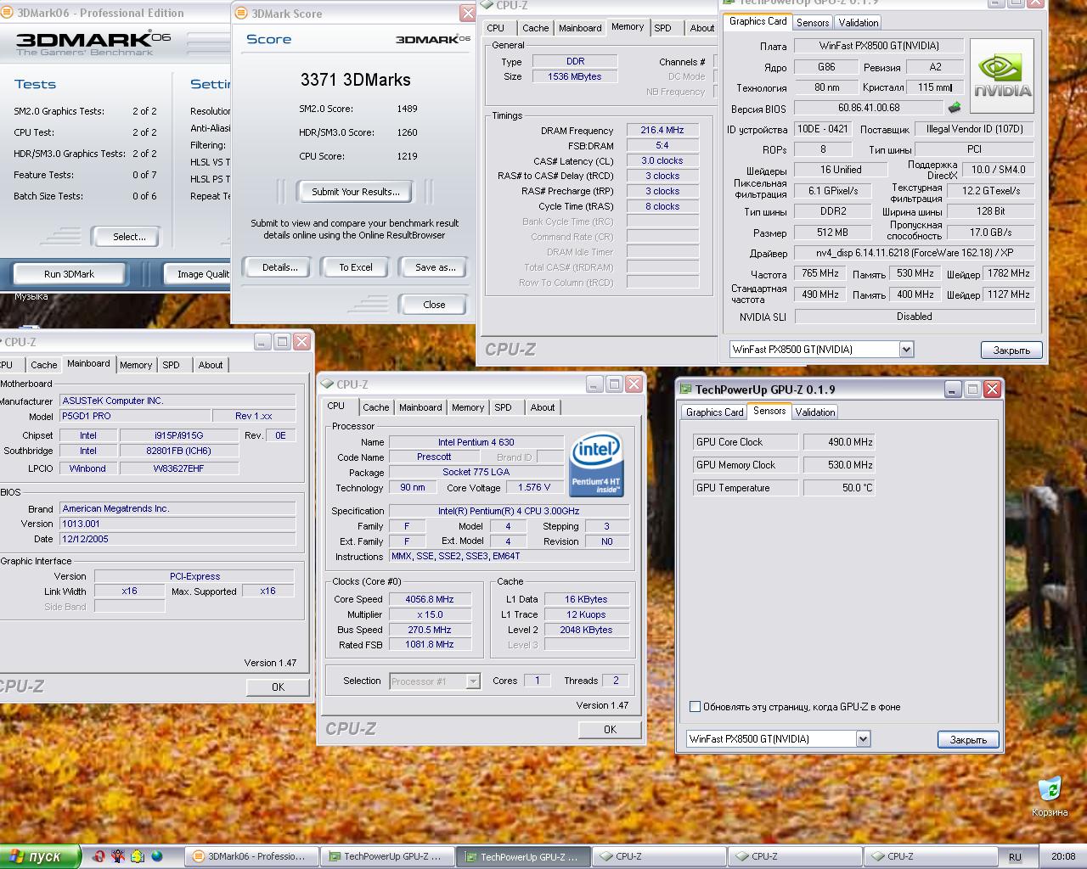Open the Validation tab in the top GPU-Z window
The height and width of the screenshot is (869, 1087).
pyautogui.click(x=858, y=23)
